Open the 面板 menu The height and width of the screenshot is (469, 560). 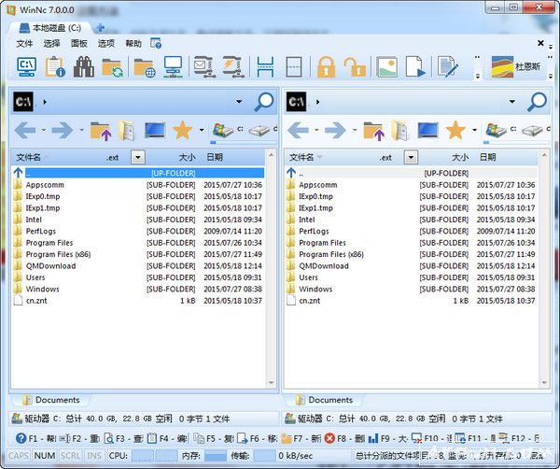click(x=79, y=44)
